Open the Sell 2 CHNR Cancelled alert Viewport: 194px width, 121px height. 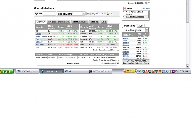click(x=135, y=17)
